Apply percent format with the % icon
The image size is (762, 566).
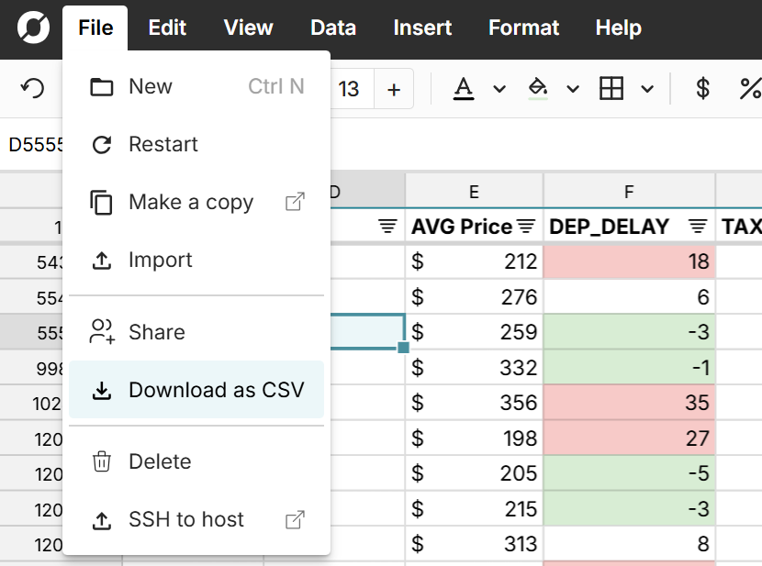click(749, 88)
